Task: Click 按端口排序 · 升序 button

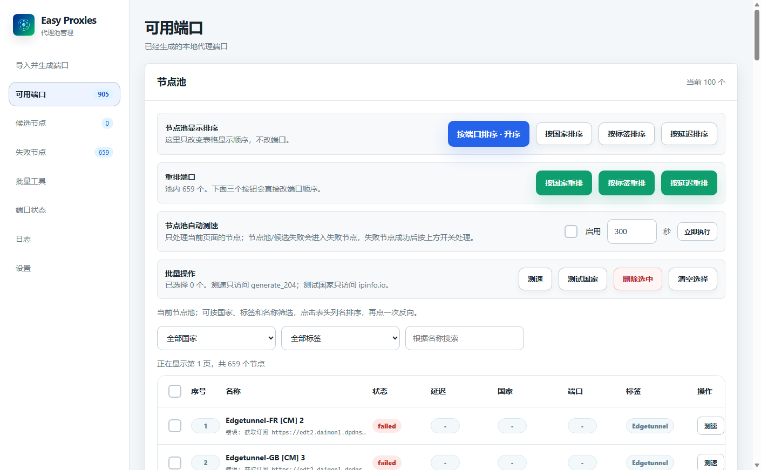Action: tap(488, 134)
